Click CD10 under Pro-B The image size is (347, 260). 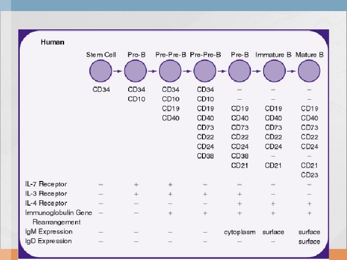point(136,99)
